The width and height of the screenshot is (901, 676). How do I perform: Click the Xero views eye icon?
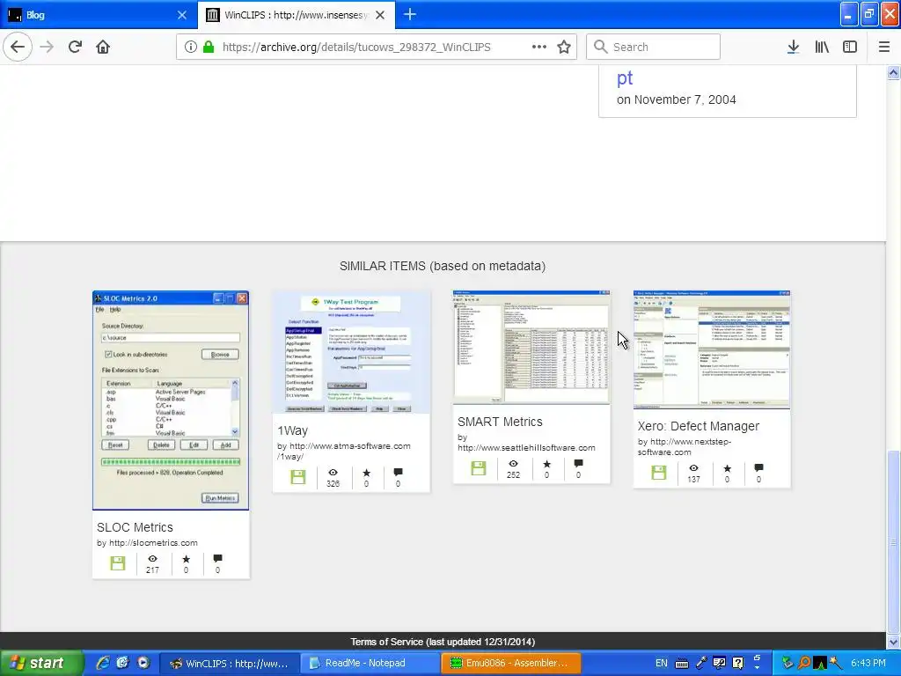pyautogui.click(x=693, y=468)
